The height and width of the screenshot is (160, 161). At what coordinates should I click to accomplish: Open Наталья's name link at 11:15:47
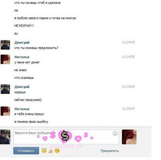(22, 109)
